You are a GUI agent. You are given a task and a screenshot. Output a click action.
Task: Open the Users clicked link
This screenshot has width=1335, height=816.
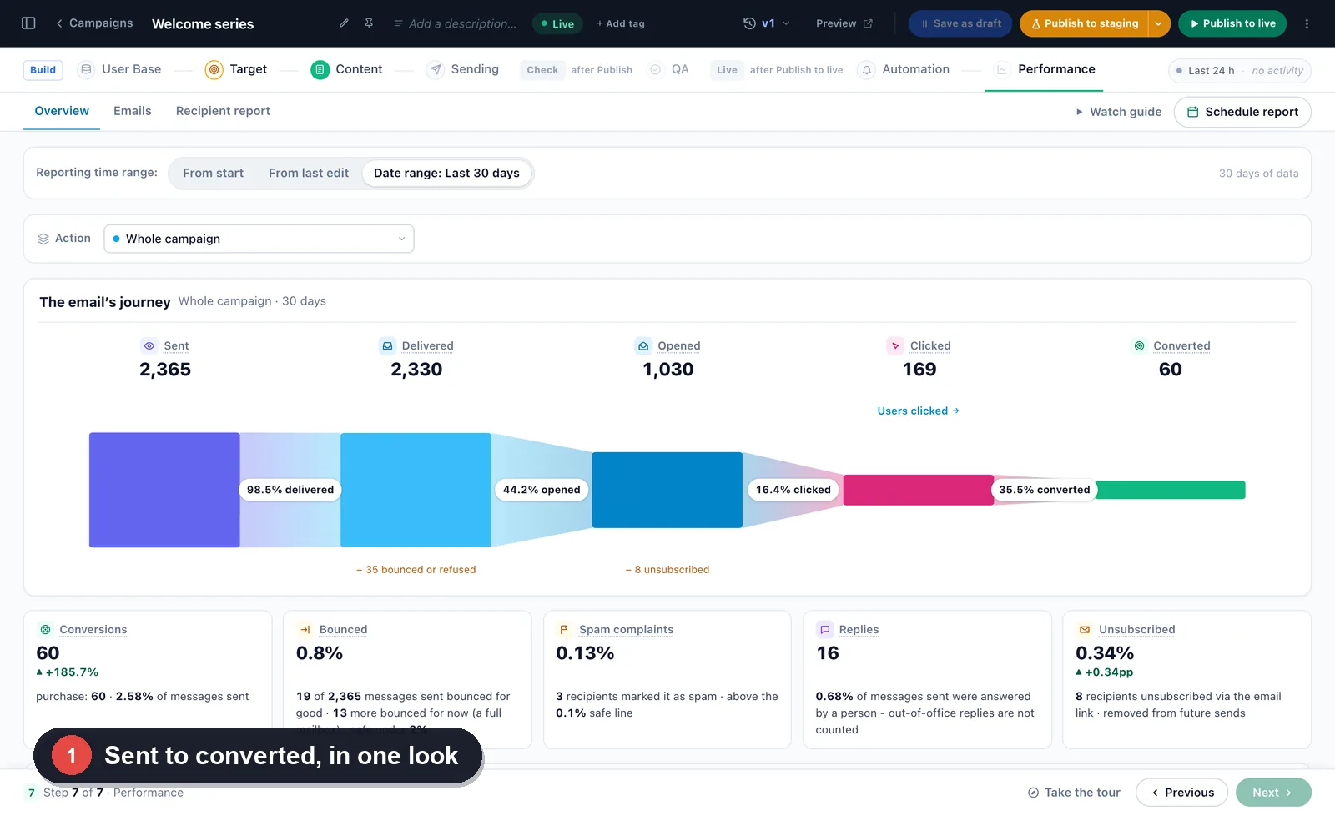pyautogui.click(x=918, y=411)
